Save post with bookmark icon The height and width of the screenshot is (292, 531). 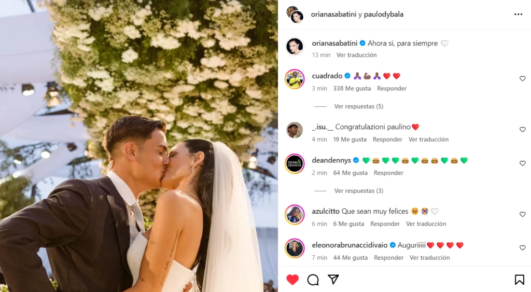pyautogui.click(x=519, y=280)
